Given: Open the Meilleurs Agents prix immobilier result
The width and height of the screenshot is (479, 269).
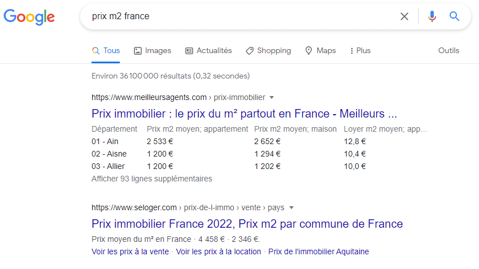Looking at the screenshot, I should [244, 114].
